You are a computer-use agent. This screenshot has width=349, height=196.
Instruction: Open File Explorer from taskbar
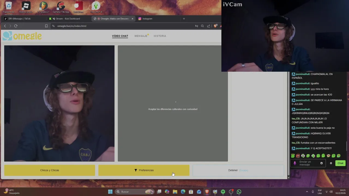(x=175, y=192)
